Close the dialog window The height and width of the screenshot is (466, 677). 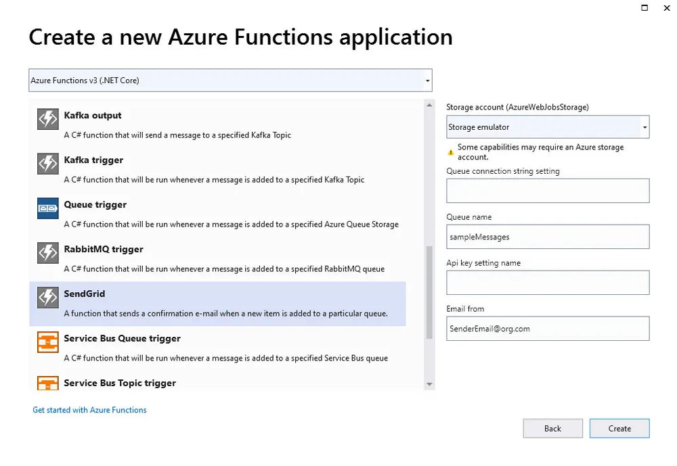coord(667,7)
